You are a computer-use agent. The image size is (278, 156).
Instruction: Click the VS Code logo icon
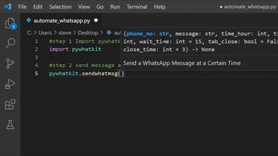point(8,7)
